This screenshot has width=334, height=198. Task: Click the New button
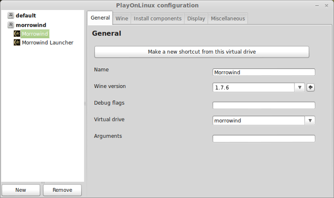21,190
